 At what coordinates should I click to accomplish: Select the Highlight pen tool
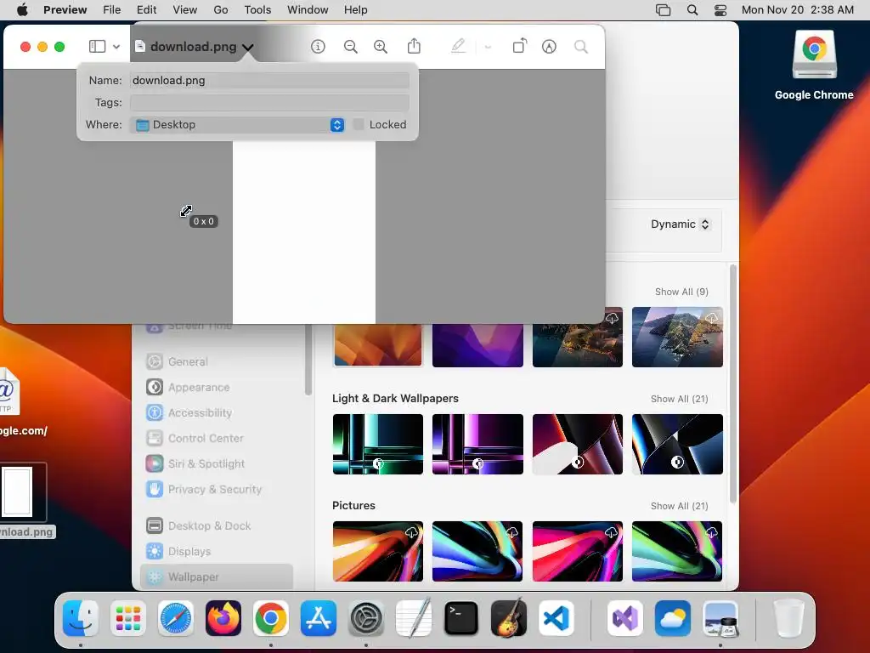(x=458, y=46)
